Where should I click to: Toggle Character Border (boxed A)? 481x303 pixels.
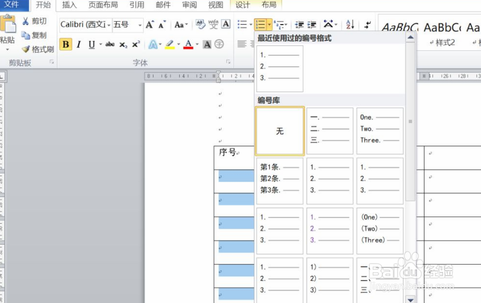pyautogui.click(x=226, y=24)
